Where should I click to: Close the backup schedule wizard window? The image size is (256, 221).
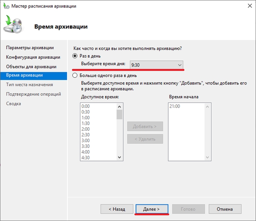pyautogui.click(x=249, y=6)
